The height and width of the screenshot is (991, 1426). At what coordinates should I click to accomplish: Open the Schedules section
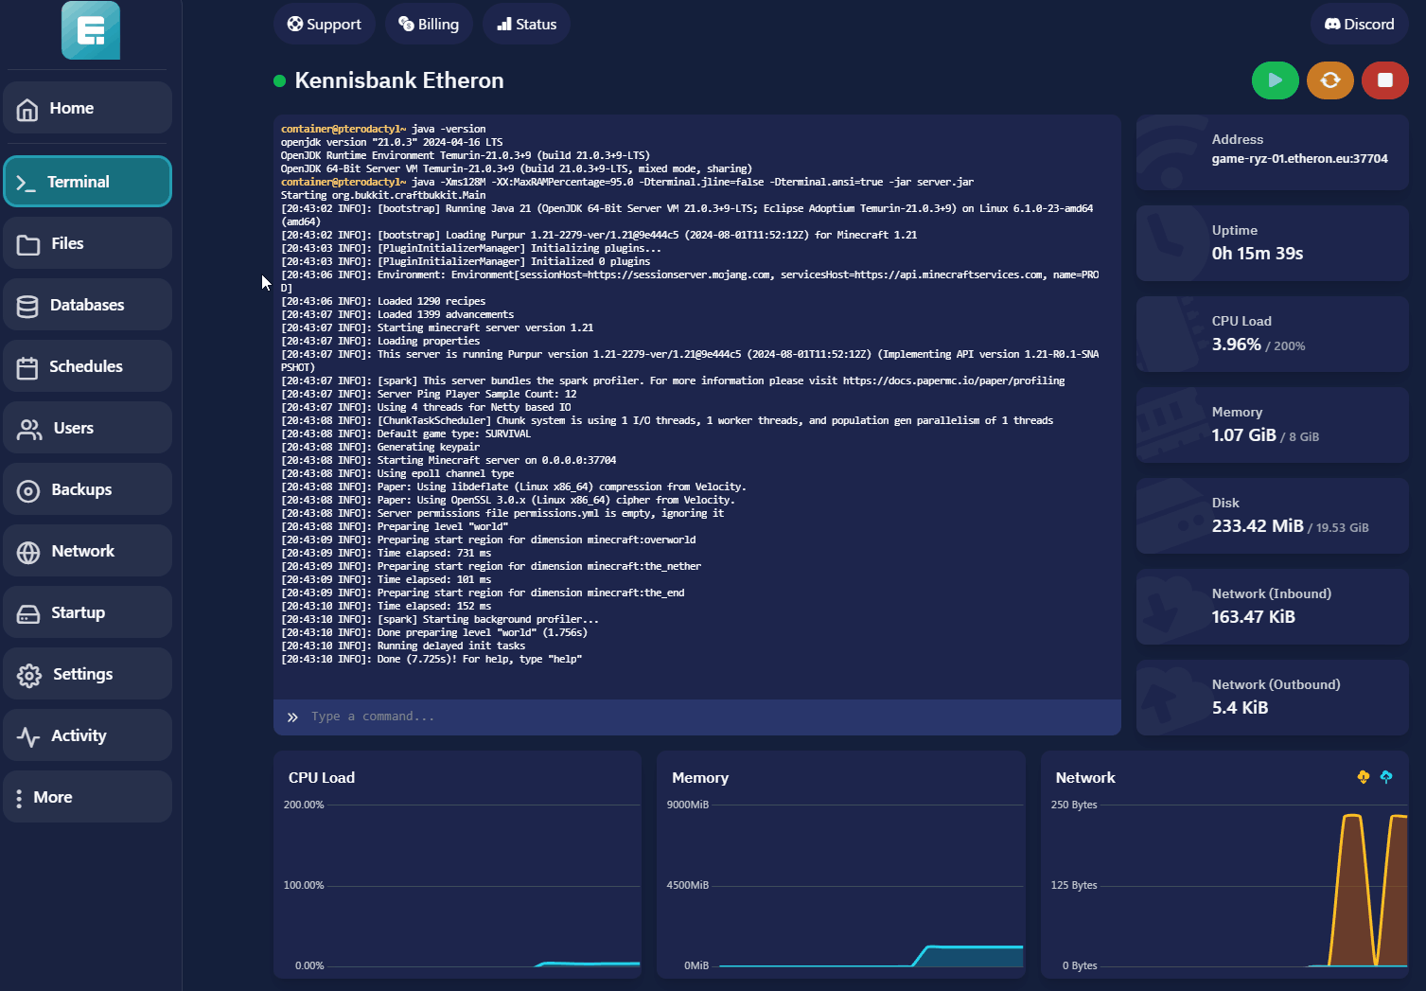(87, 366)
